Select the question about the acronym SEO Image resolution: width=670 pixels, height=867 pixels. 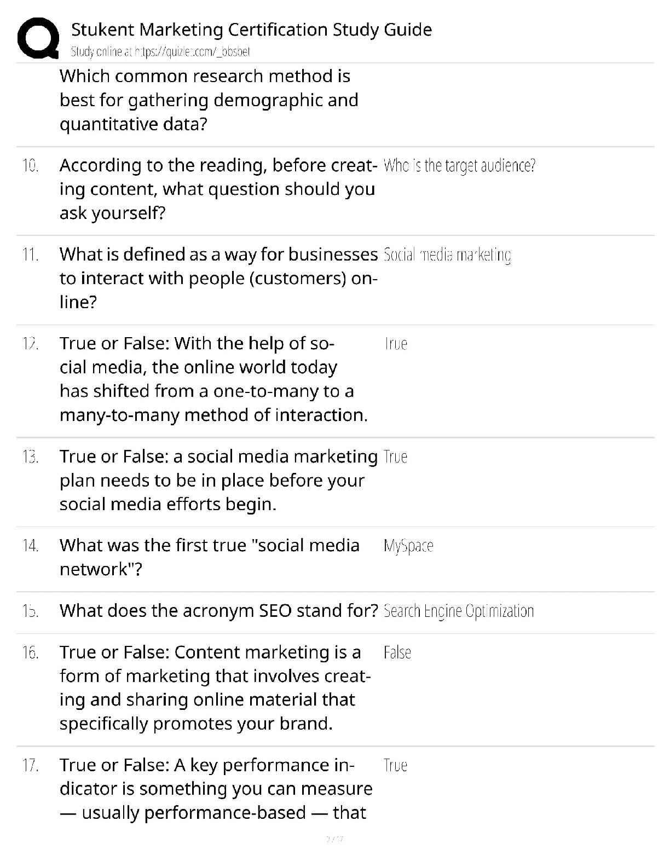[219, 611]
